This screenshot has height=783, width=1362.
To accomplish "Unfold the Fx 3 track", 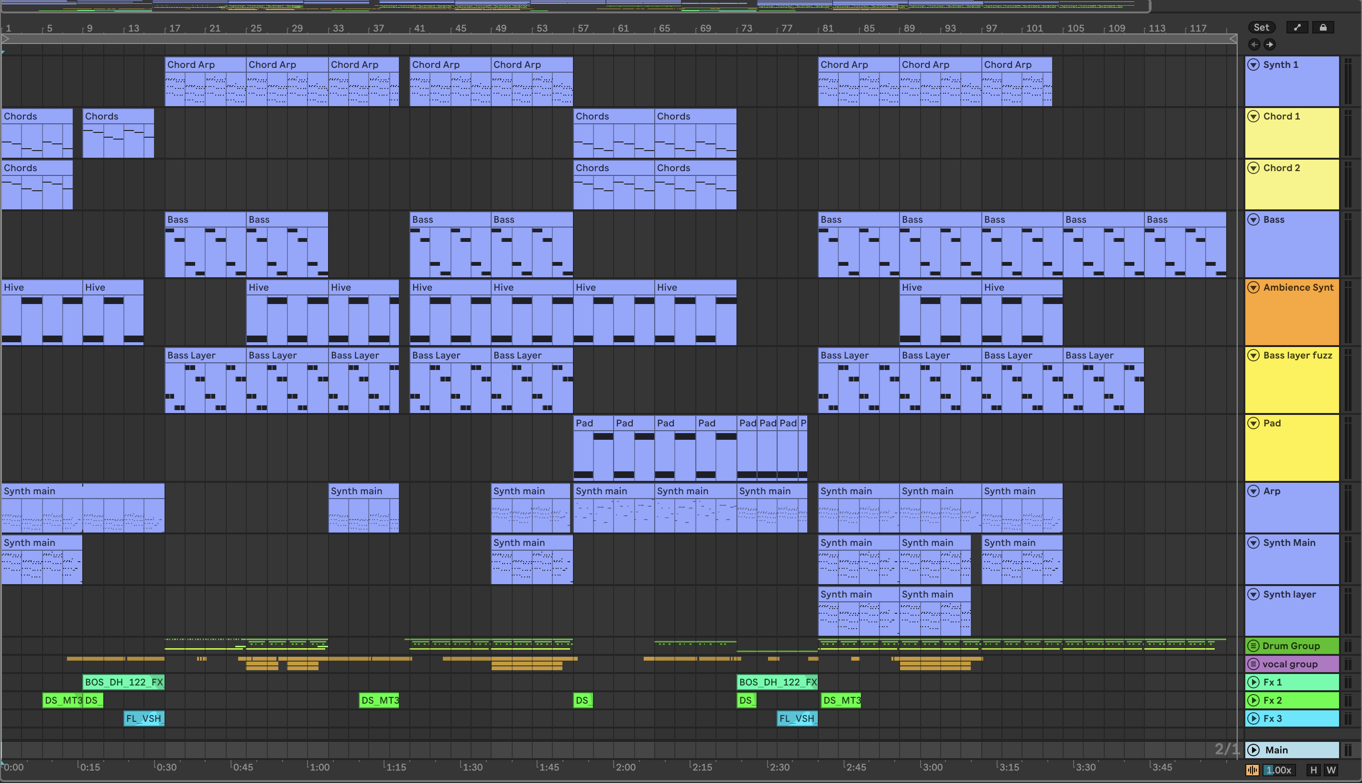I will tap(1253, 718).
